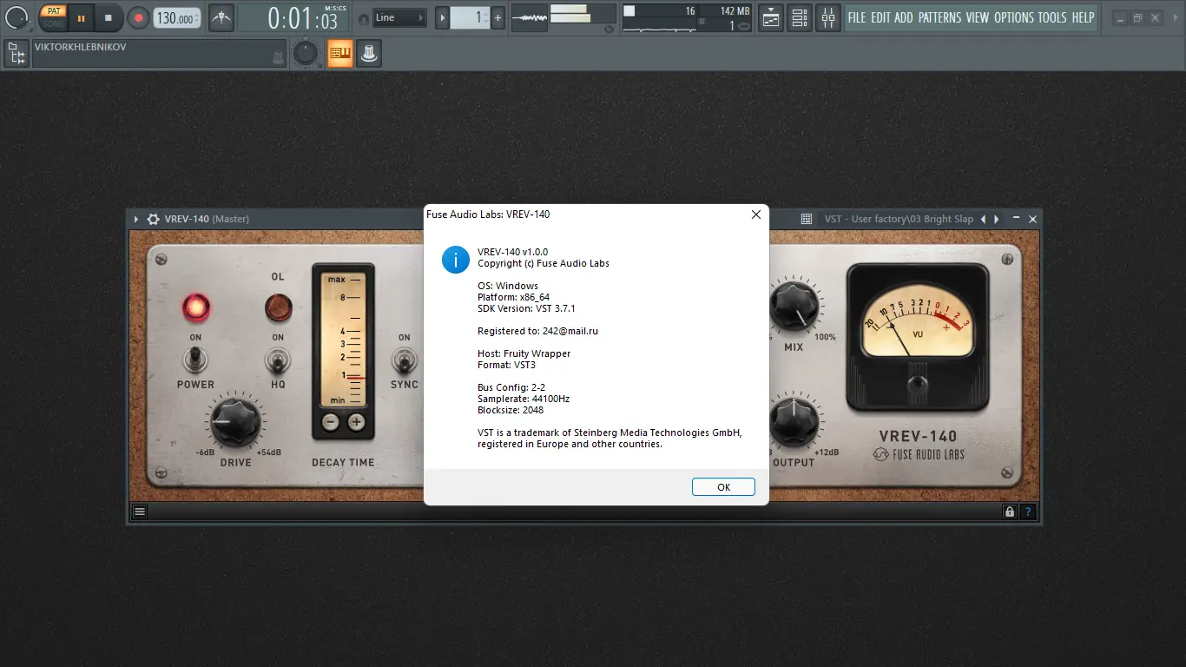Pause playback with the transport pause button
Image resolution: width=1186 pixels, height=667 pixels.
click(82, 17)
